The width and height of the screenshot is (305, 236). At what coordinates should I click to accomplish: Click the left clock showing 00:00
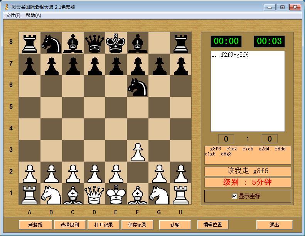[226, 41]
